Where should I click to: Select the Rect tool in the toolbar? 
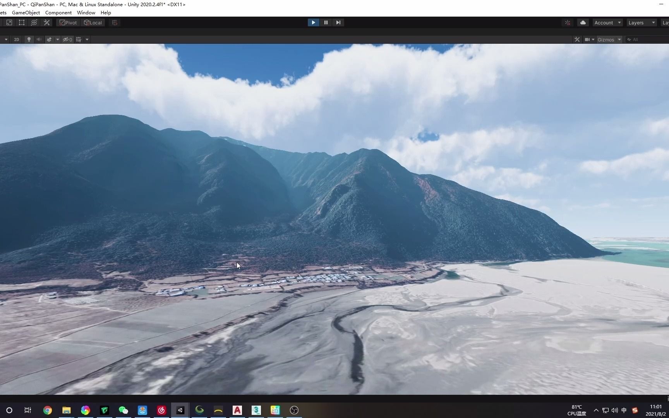point(21,22)
